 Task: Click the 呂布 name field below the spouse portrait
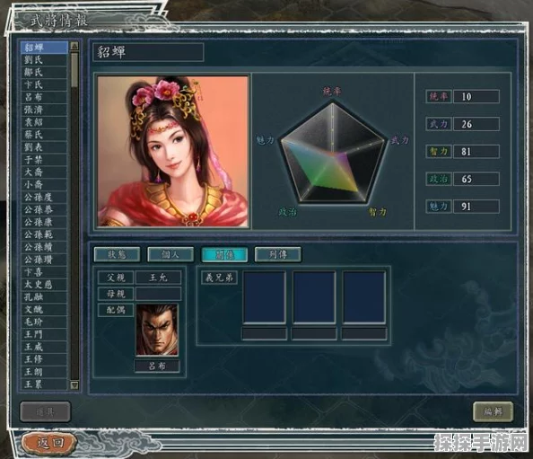(157, 366)
